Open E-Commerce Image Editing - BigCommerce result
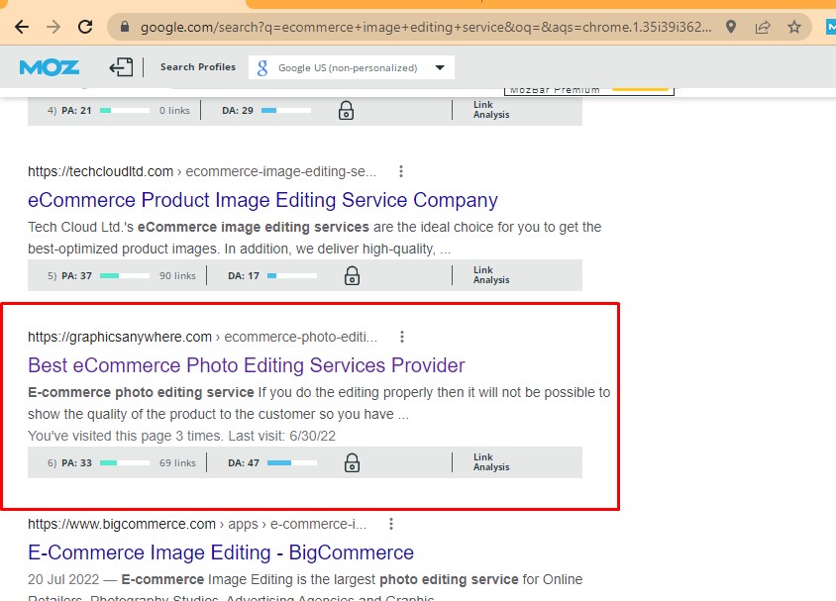The image size is (836, 601). [x=221, y=552]
